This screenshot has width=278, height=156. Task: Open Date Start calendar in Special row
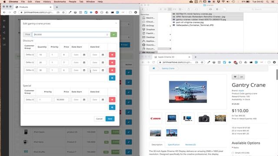click(x=84, y=100)
